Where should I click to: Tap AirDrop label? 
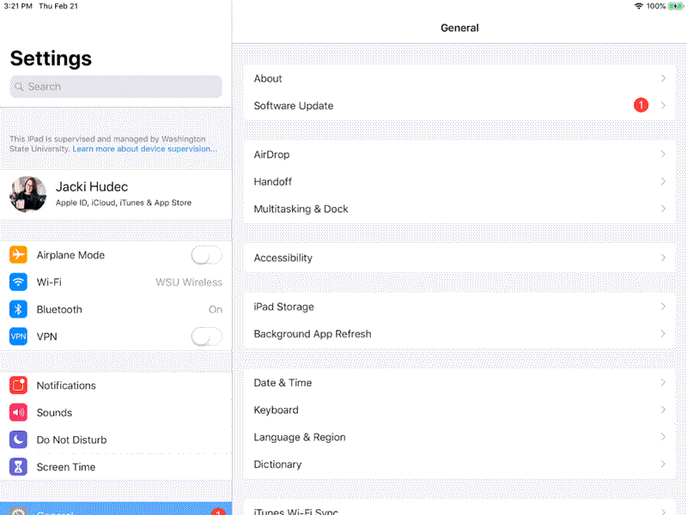point(271,154)
